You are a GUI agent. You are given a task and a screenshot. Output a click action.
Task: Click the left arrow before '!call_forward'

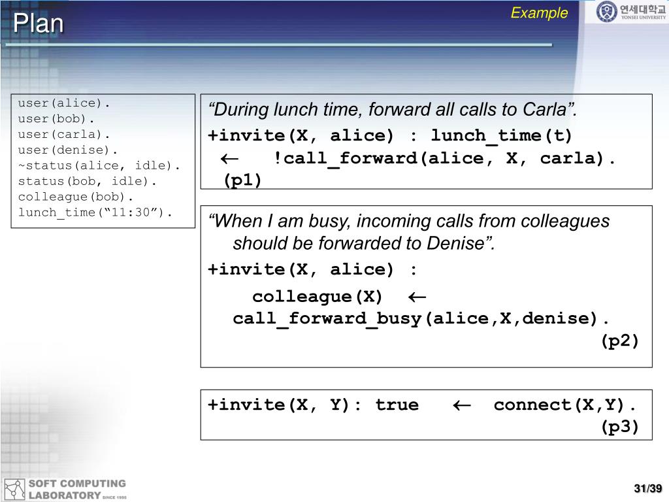[x=229, y=159]
